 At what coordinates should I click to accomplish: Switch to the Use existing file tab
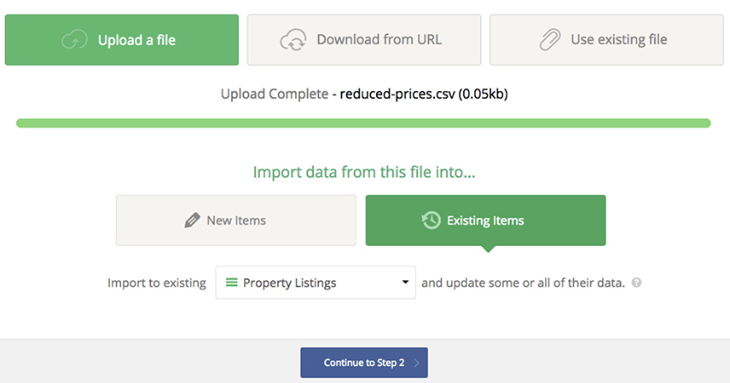(608, 40)
